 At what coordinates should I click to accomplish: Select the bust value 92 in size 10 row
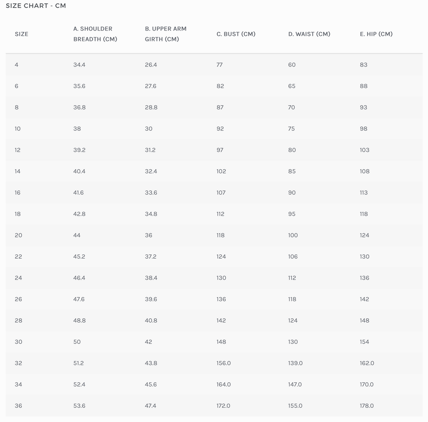click(x=220, y=129)
